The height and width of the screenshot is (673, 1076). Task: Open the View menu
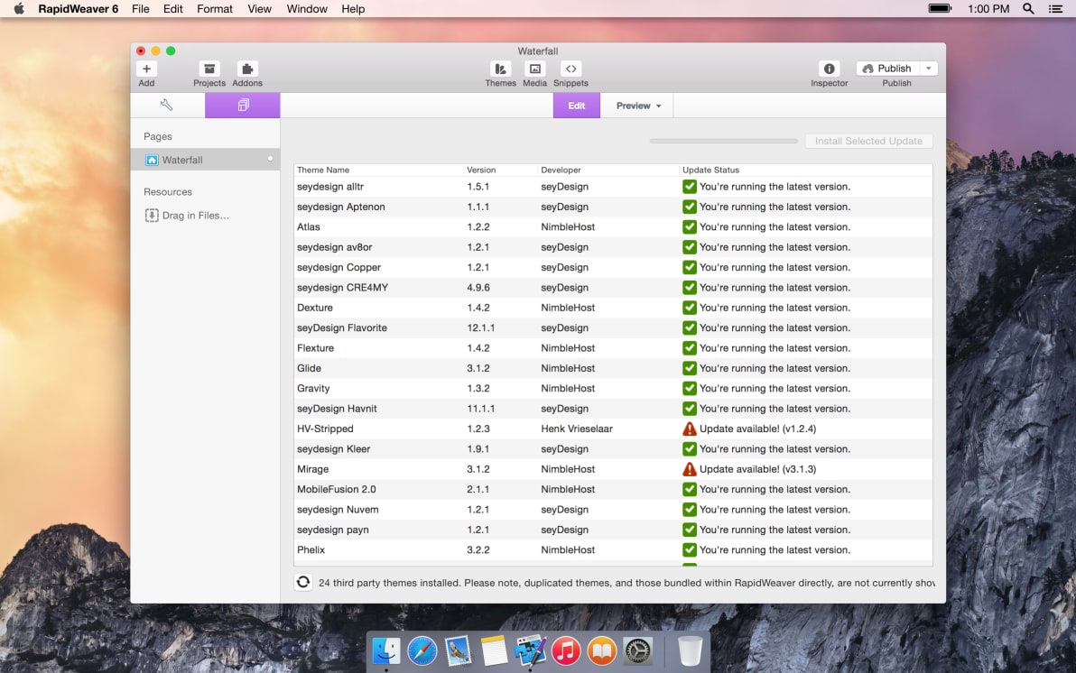pyautogui.click(x=259, y=9)
